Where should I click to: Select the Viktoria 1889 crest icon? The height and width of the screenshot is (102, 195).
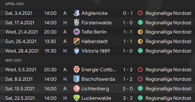click(76, 51)
